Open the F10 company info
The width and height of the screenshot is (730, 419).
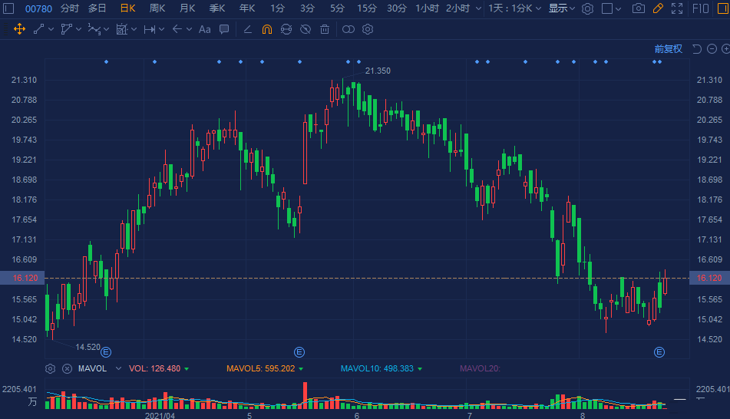tap(700, 8)
